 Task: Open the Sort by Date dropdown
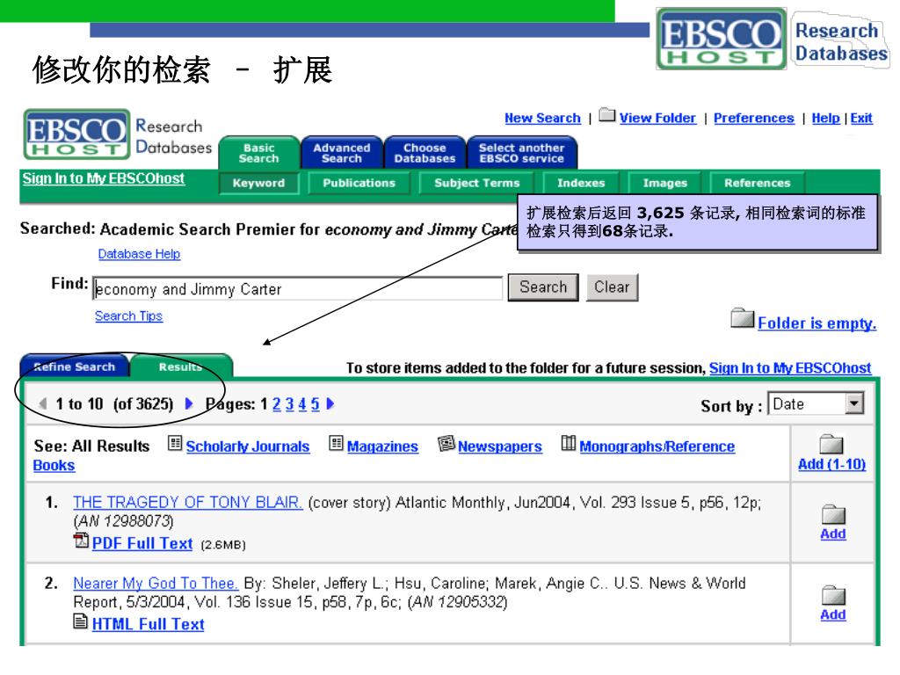(854, 403)
